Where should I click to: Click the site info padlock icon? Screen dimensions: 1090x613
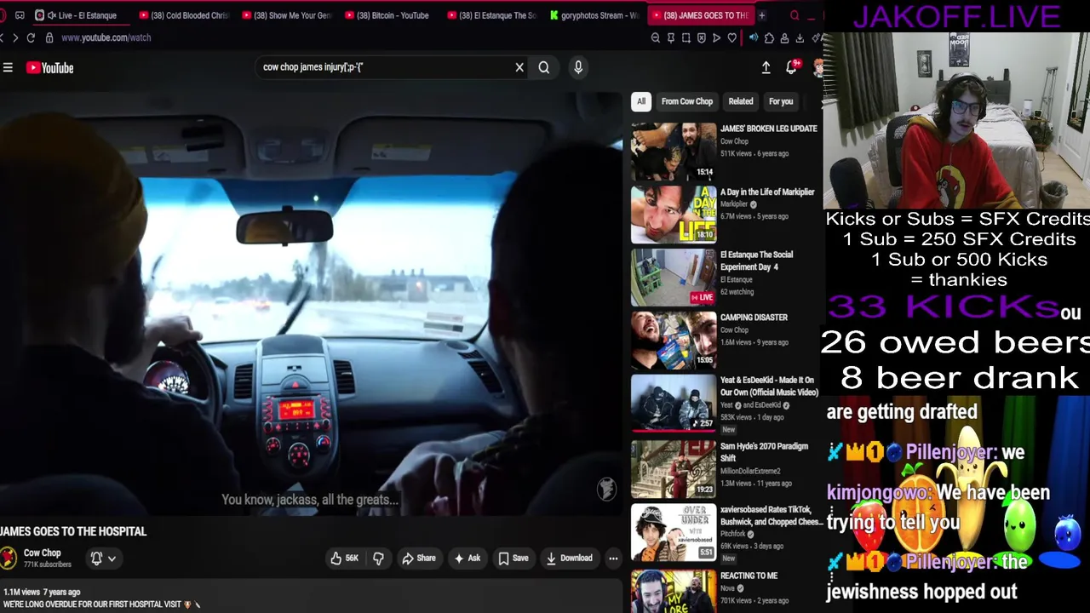pyautogui.click(x=49, y=37)
